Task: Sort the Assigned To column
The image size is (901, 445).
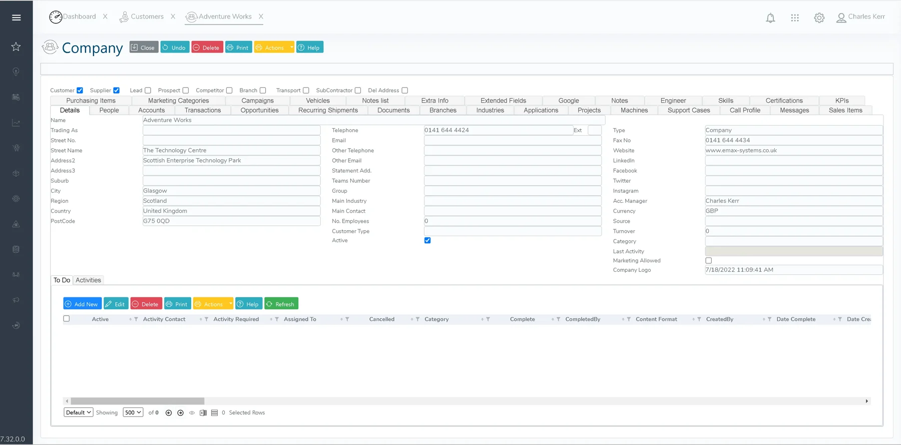Action: (x=342, y=319)
